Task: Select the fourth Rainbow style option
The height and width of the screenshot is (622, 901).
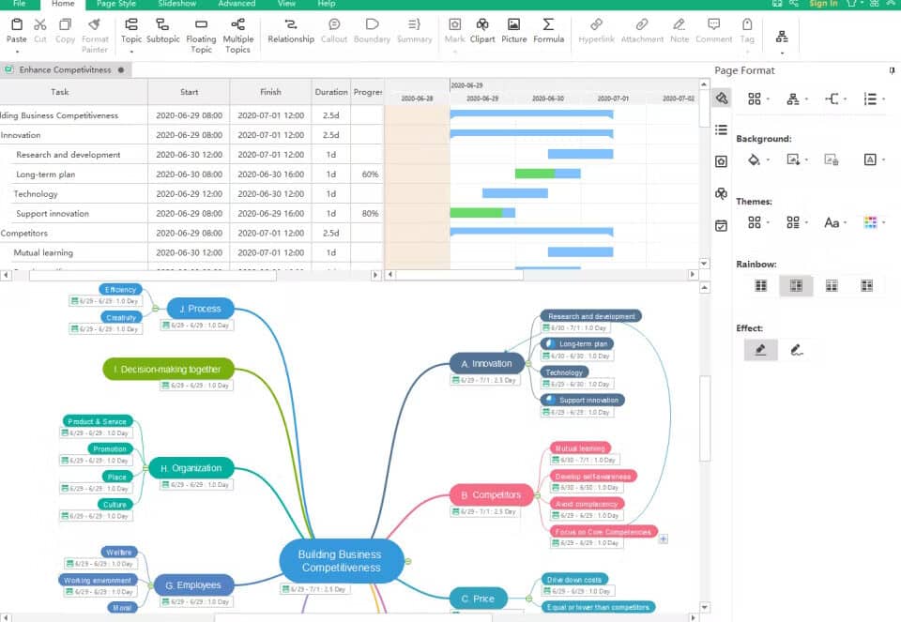Action: (x=866, y=285)
